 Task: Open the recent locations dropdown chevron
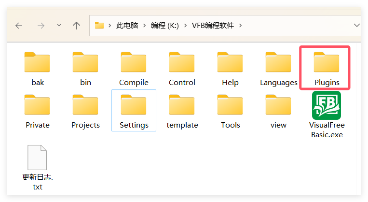(x=59, y=26)
